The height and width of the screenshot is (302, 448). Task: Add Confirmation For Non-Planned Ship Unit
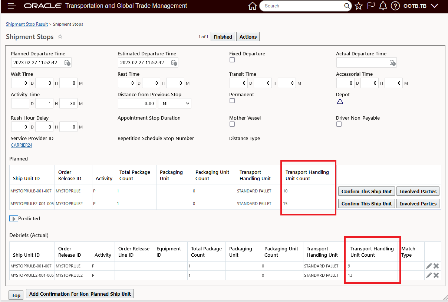(80, 294)
